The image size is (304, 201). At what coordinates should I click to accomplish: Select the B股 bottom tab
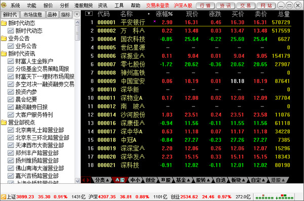click(166, 180)
